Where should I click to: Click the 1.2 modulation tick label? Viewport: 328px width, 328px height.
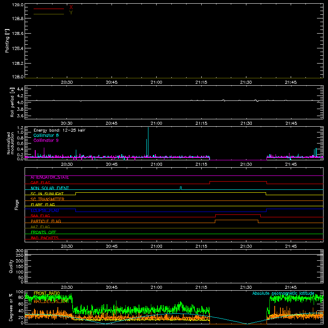tap(20, 128)
